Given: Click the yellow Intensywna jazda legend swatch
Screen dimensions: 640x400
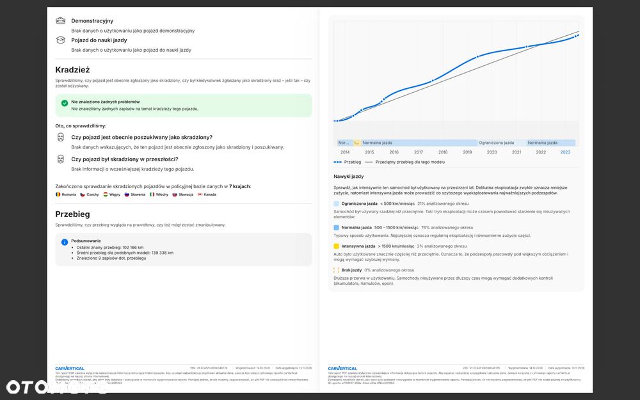Looking at the screenshot, I should (337, 246).
